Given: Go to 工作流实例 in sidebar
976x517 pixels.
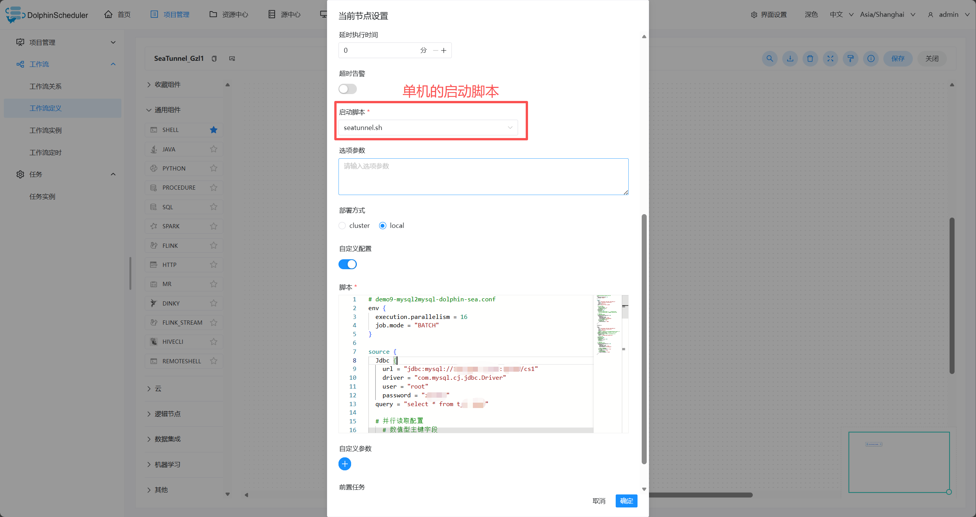Looking at the screenshot, I should 45,130.
